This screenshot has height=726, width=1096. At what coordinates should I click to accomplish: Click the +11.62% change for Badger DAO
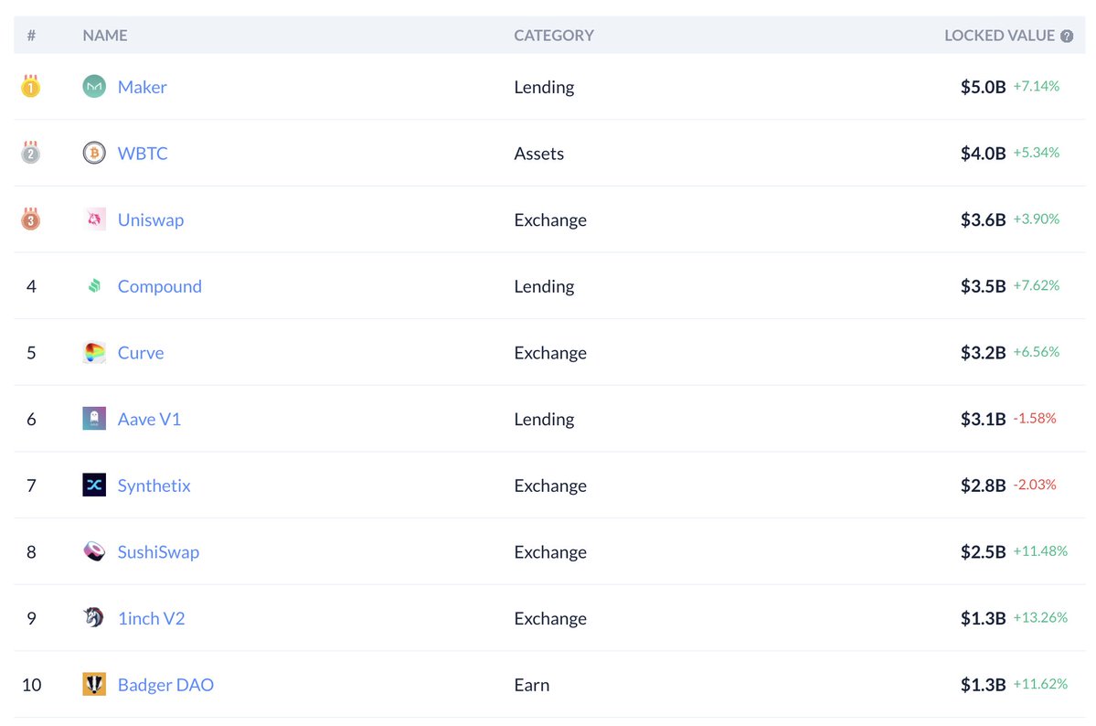click(1040, 684)
